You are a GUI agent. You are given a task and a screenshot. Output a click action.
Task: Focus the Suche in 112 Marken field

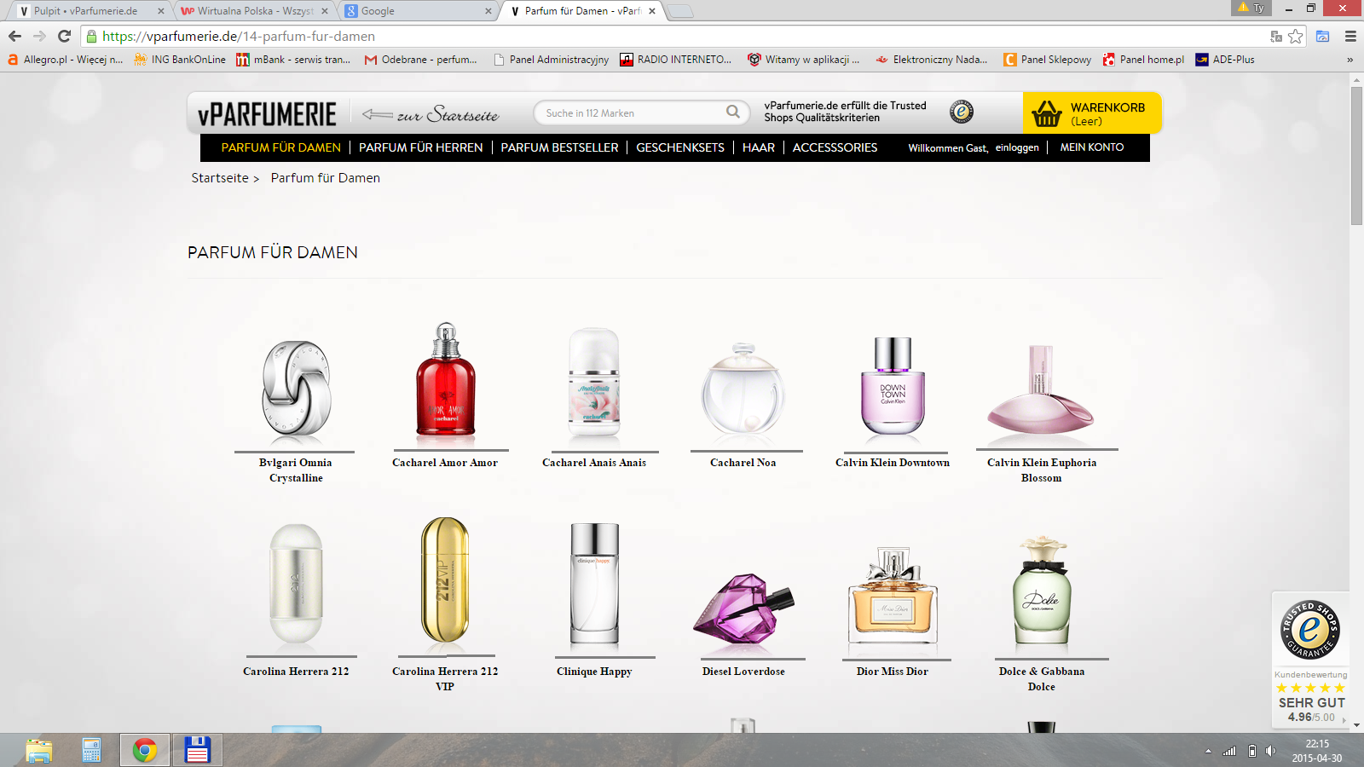click(x=641, y=112)
